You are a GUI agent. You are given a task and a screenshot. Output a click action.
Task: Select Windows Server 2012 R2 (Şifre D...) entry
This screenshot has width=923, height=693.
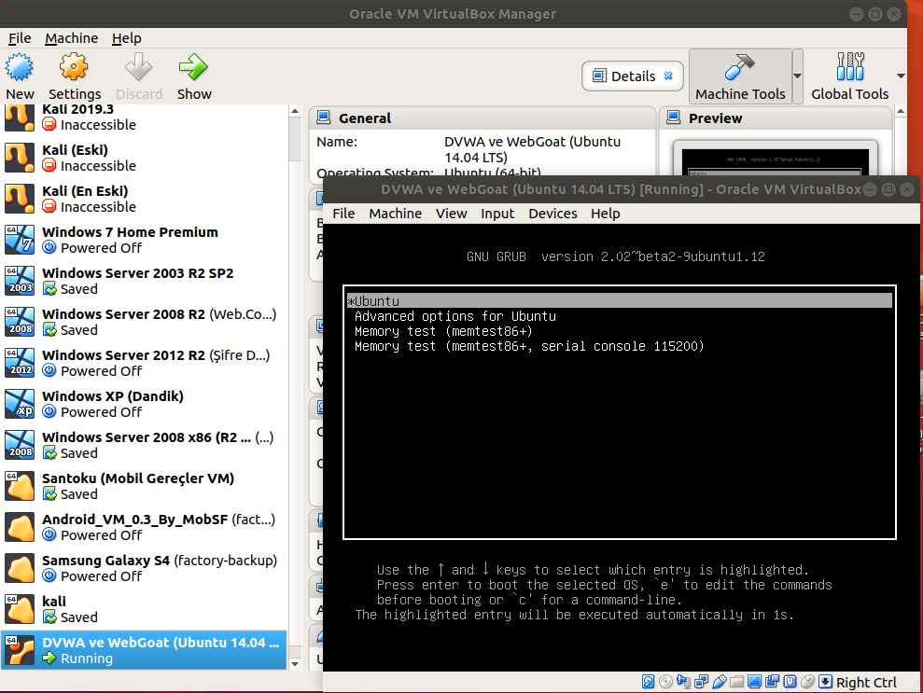(x=145, y=363)
